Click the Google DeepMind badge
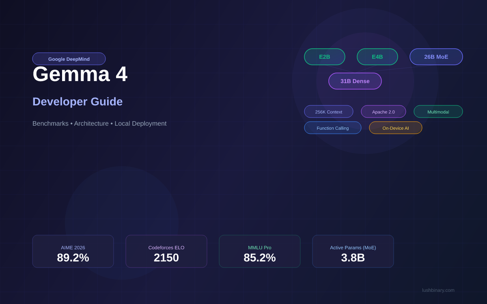Screen dimensions: 487x304 [69, 59]
